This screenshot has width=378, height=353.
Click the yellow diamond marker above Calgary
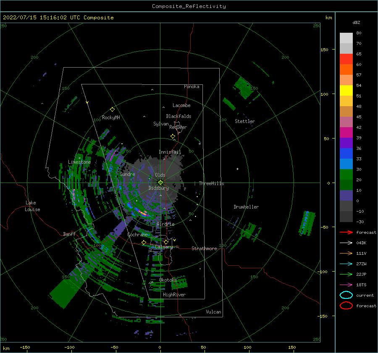coord(166,242)
